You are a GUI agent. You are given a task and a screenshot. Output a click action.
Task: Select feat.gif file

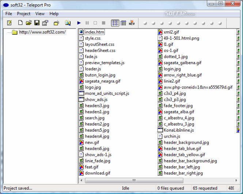click(92, 167)
